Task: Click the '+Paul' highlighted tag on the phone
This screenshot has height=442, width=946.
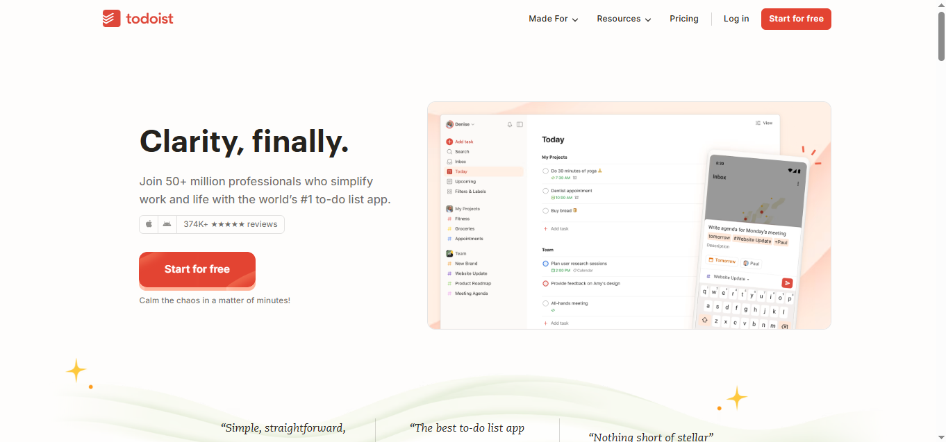Action: 781,242
